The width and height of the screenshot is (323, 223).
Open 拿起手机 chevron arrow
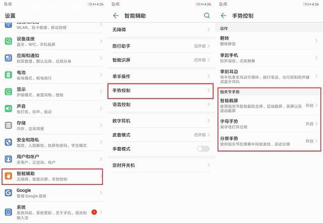coord(316,58)
